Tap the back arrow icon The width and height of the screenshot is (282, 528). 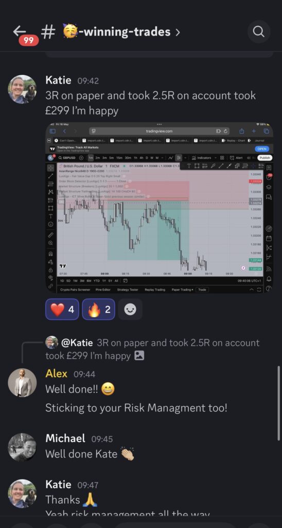(19, 31)
